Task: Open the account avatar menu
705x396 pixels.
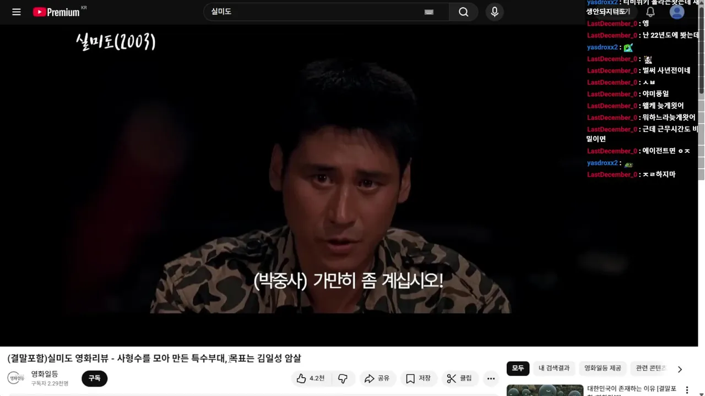Action: [x=677, y=12]
